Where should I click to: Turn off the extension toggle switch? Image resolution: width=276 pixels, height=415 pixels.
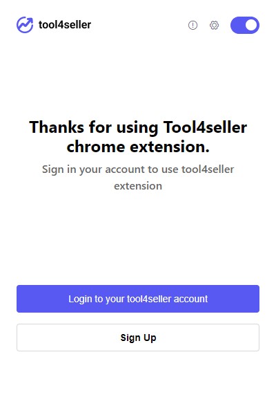tap(245, 25)
